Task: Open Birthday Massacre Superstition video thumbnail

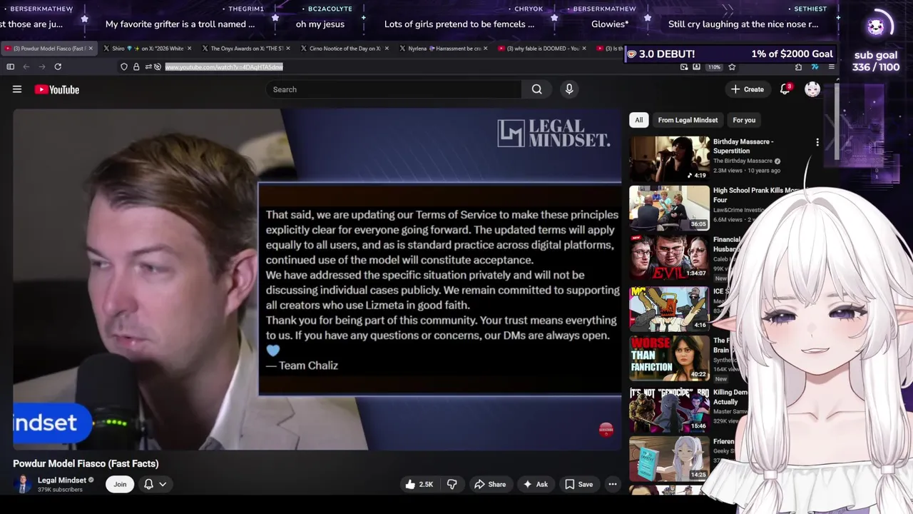Action: pos(669,158)
